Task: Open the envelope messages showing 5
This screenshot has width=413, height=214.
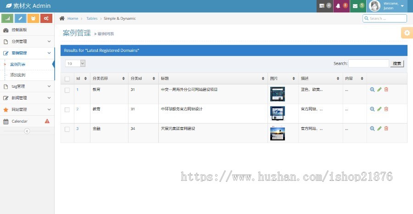Action: point(358,6)
